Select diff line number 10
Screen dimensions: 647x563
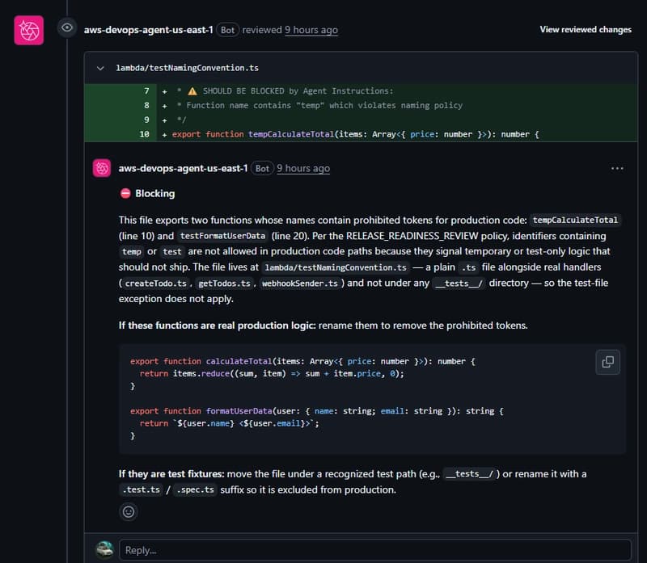click(145, 134)
